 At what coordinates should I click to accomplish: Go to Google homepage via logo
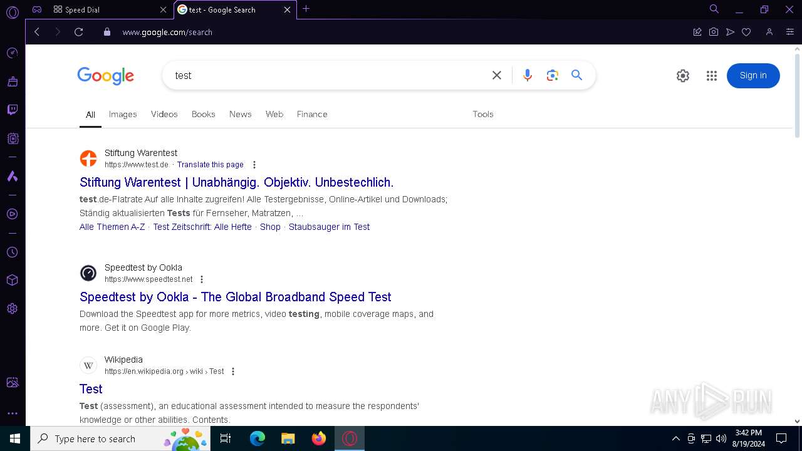(x=105, y=76)
